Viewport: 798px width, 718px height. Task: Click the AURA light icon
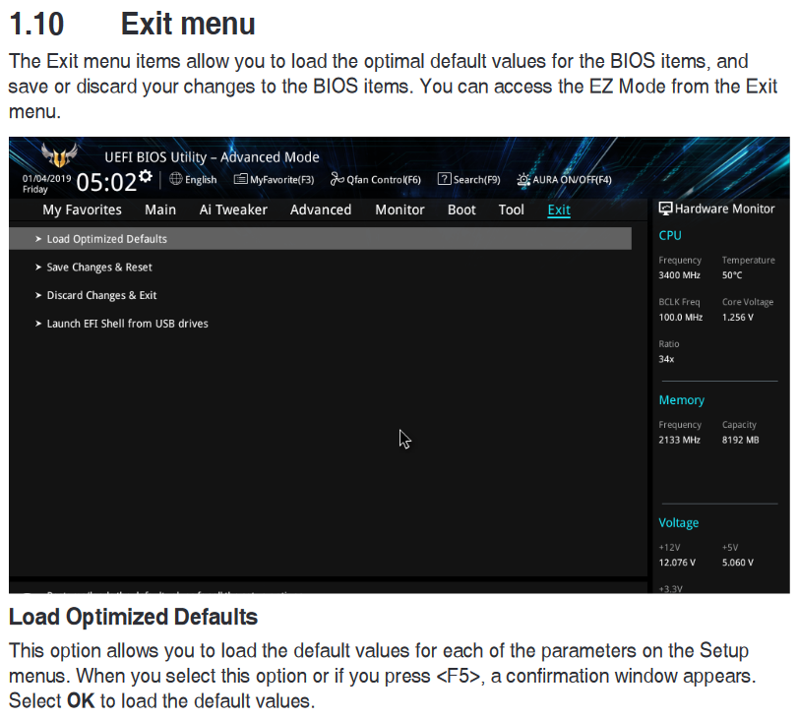[x=523, y=180]
